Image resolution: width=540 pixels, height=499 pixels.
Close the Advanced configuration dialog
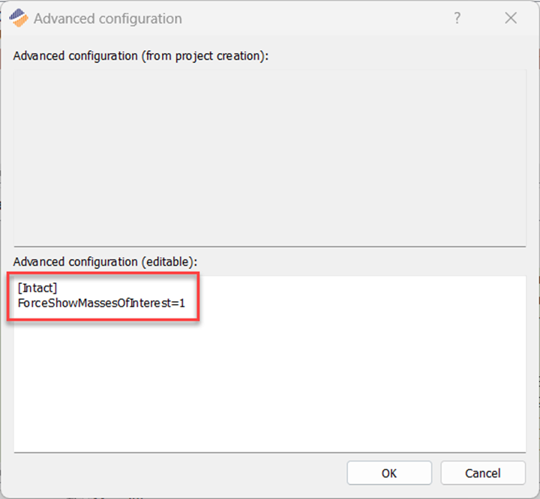click(x=511, y=18)
